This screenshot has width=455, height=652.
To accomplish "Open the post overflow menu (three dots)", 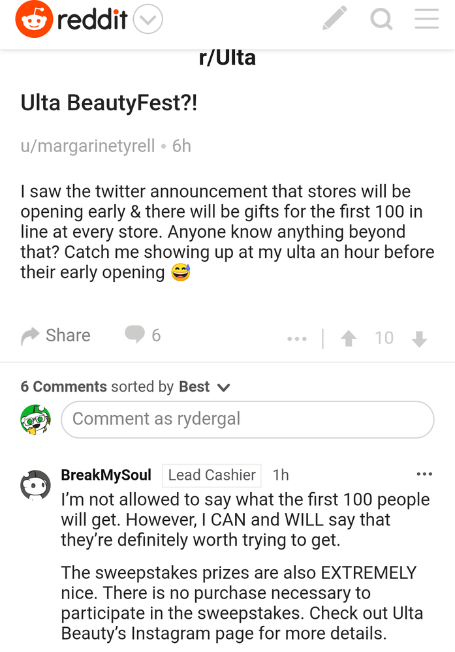I will tap(297, 338).
